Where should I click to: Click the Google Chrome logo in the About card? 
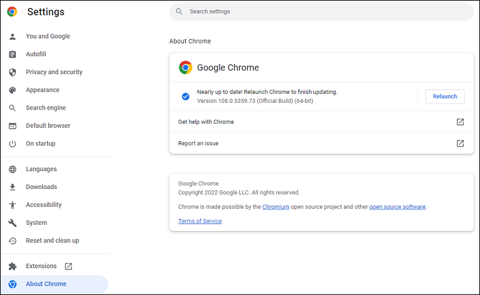pyautogui.click(x=186, y=68)
